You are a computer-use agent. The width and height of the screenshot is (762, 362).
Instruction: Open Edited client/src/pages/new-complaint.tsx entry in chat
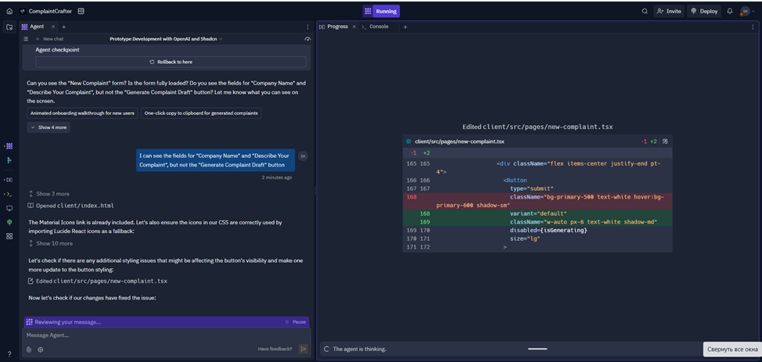click(x=98, y=281)
